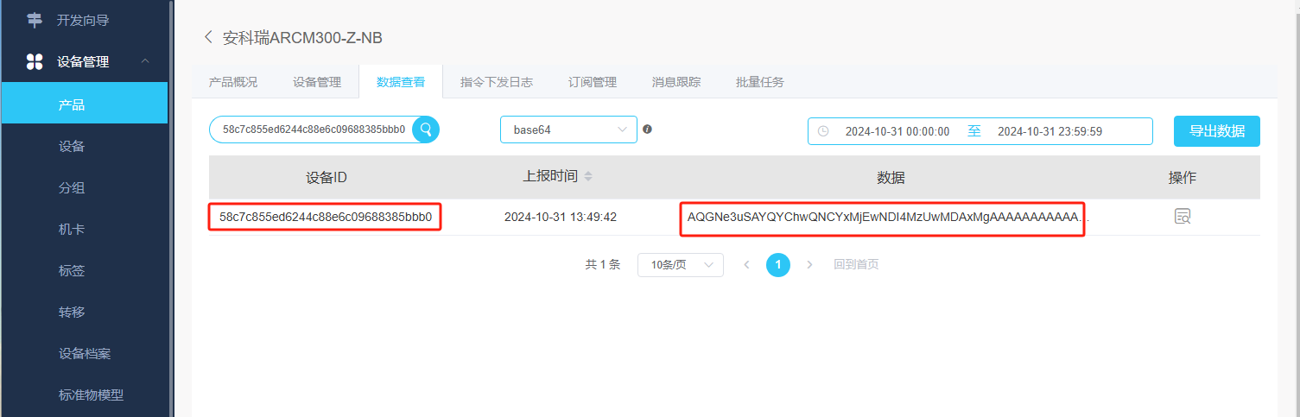Screen dimensions: 1300x417
Task: Switch to the 指令下发日志 tab
Action: (x=496, y=82)
